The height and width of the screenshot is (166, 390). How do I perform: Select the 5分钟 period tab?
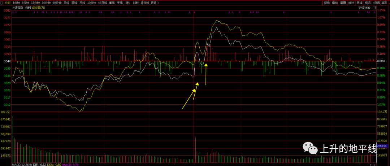pos(25,3)
